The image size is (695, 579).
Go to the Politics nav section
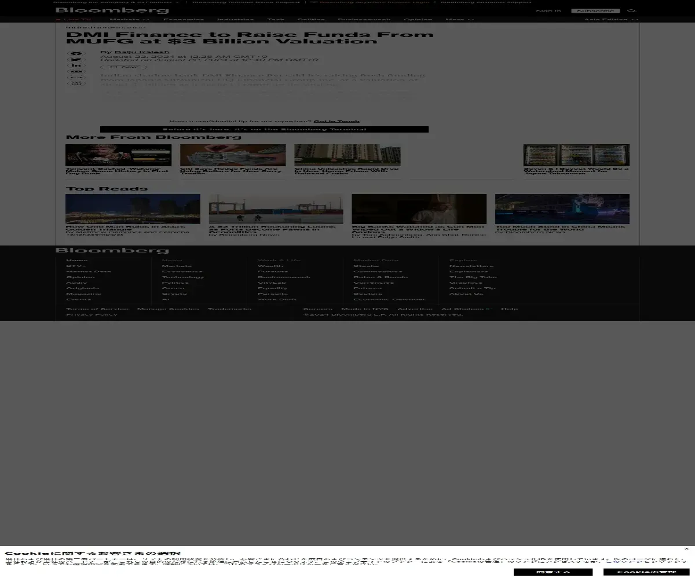click(x=311, y=20)
